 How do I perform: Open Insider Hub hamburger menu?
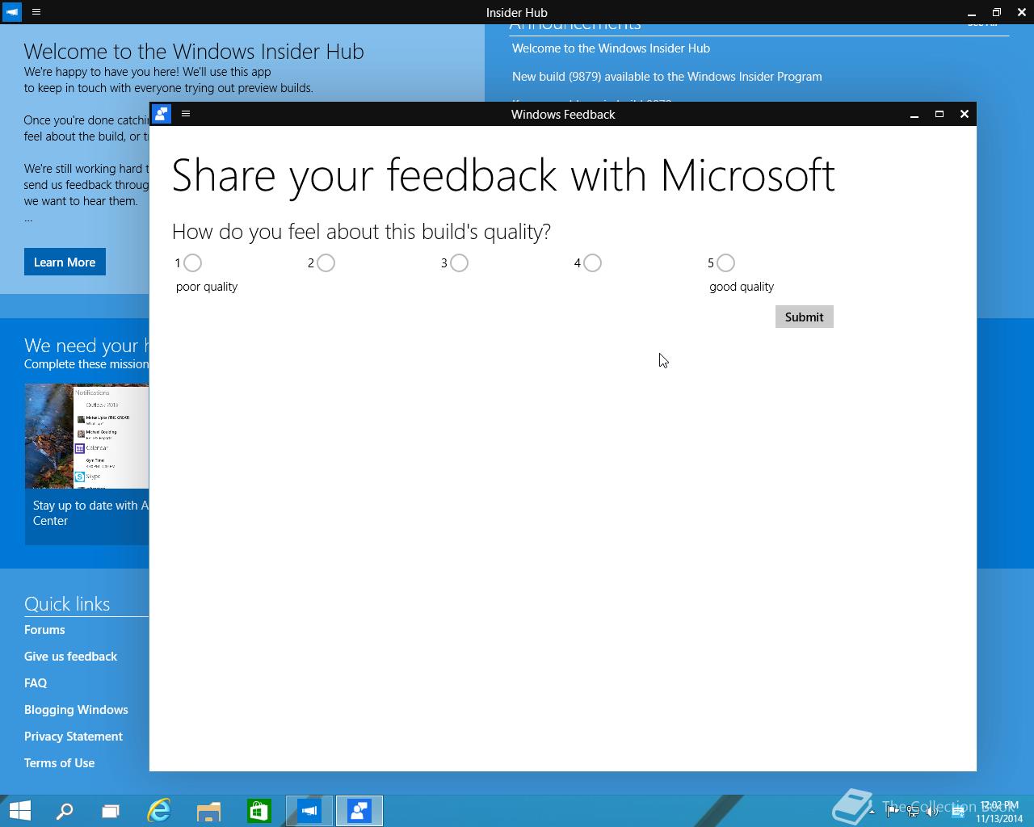click(x=36, y=12)
